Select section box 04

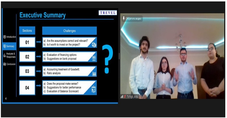click(27, 88)
